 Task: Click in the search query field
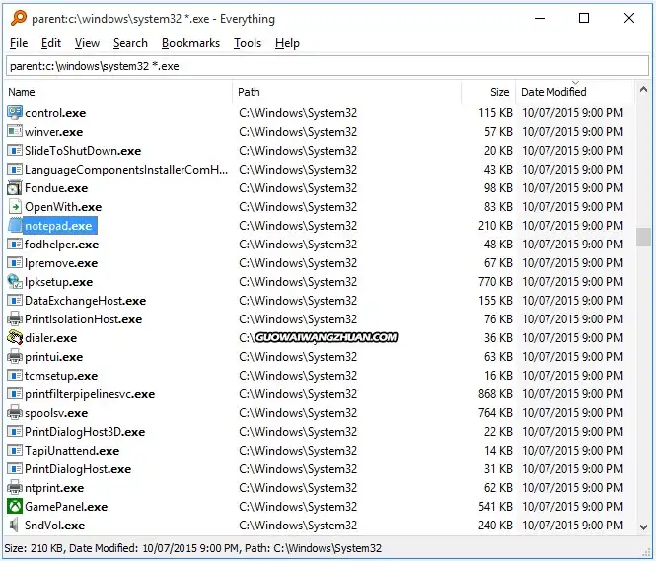[x=328, y=66]
